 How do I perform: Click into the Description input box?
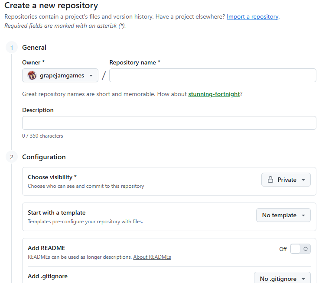(x=169, y=123)
